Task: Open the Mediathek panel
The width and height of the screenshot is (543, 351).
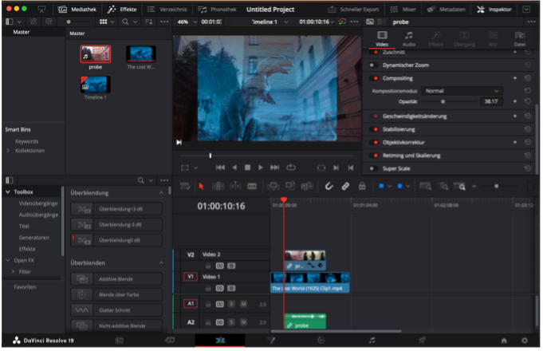Action: pos(77,10)
